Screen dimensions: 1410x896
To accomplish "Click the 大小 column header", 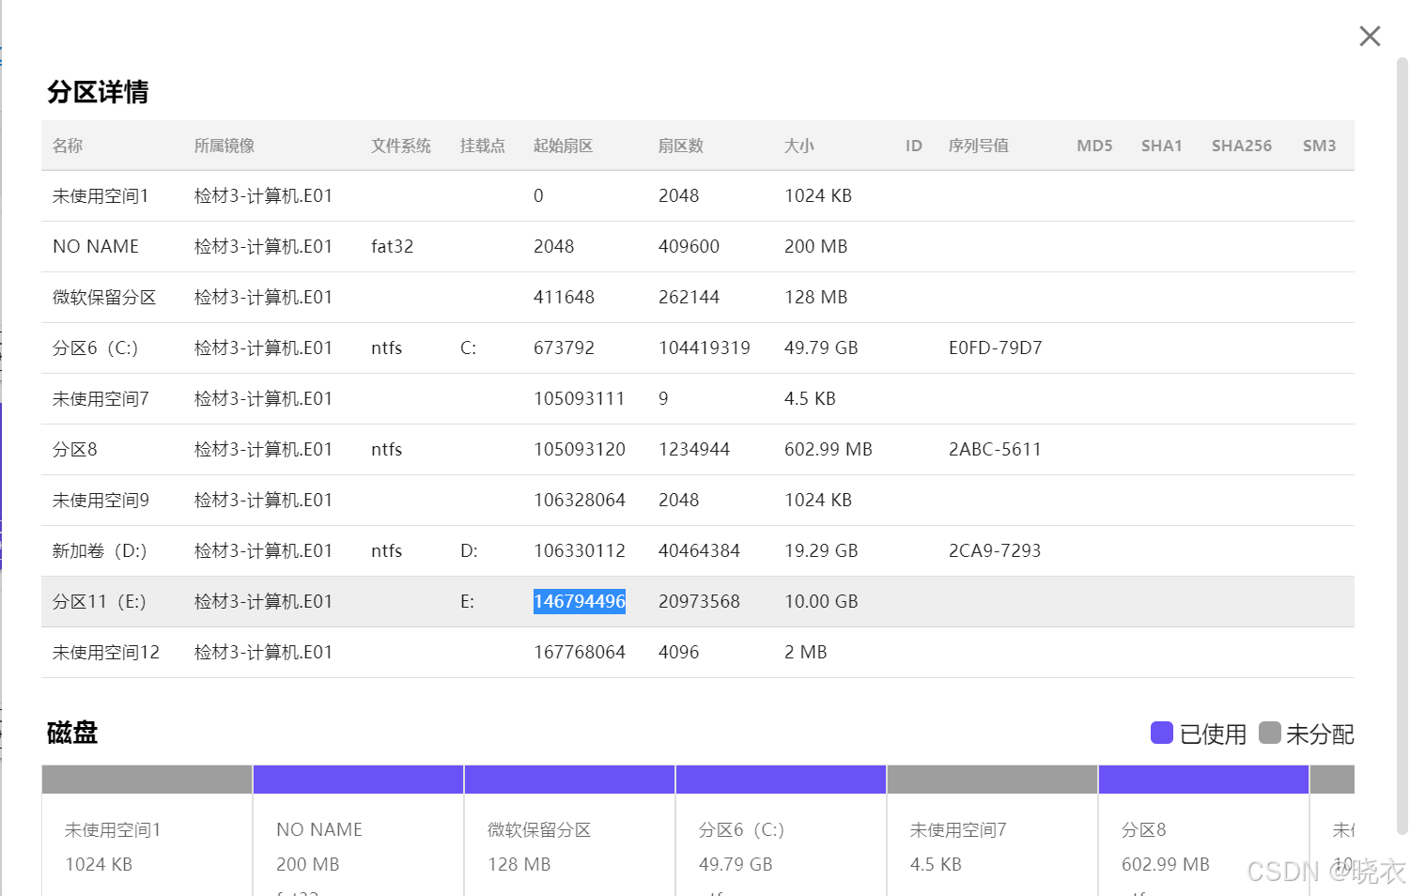I will pos(799,146).
